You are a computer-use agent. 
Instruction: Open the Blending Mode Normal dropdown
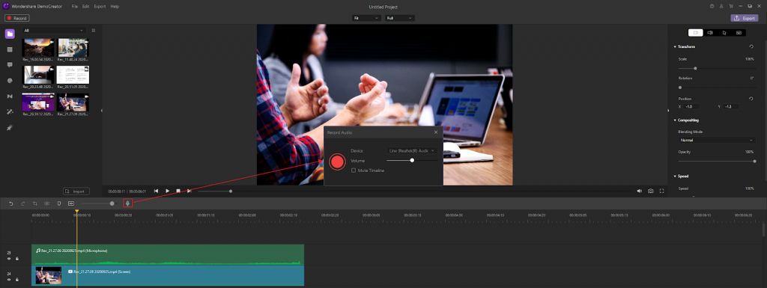click(x=717, y=140)
